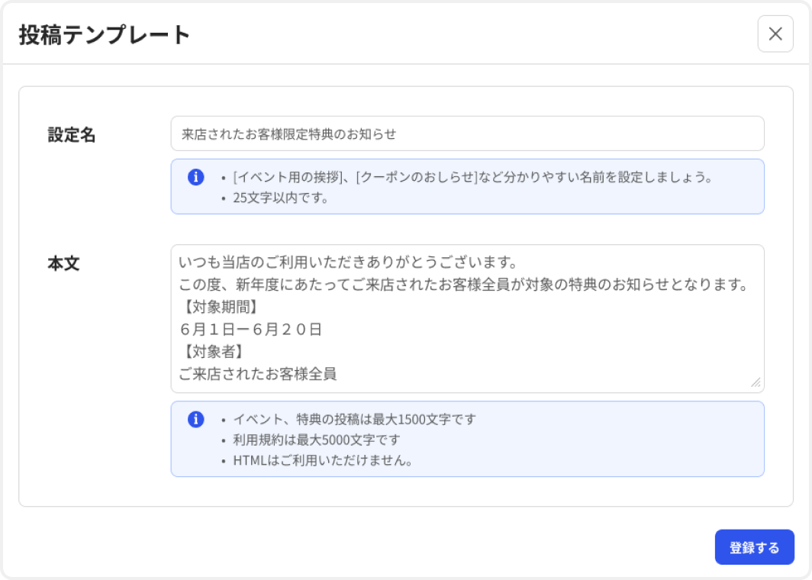This screenshot has height=580, width=812.
Task: Select the blue circular info badge near 25文字以内です
Action: 198,177
